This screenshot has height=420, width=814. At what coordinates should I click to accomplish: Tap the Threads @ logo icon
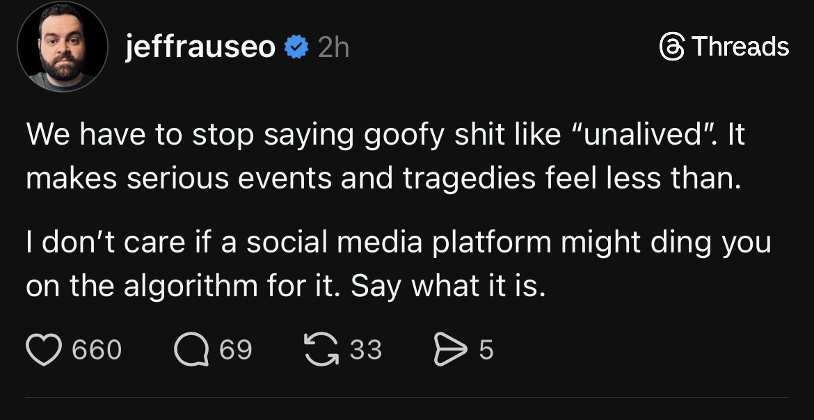[x=671, y=47]
